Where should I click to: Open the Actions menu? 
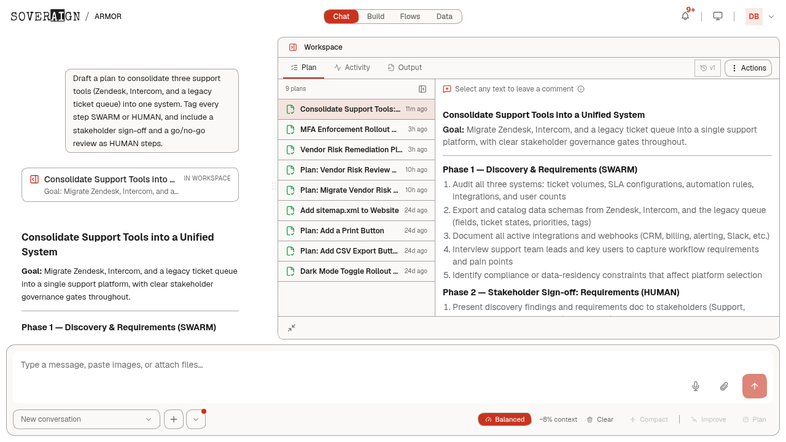[748, 68]
